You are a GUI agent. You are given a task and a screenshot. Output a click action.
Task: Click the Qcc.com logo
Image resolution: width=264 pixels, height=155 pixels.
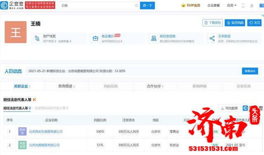[12, 5]
